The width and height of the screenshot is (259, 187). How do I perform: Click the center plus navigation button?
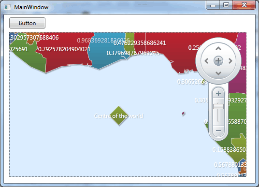[218, 61]
